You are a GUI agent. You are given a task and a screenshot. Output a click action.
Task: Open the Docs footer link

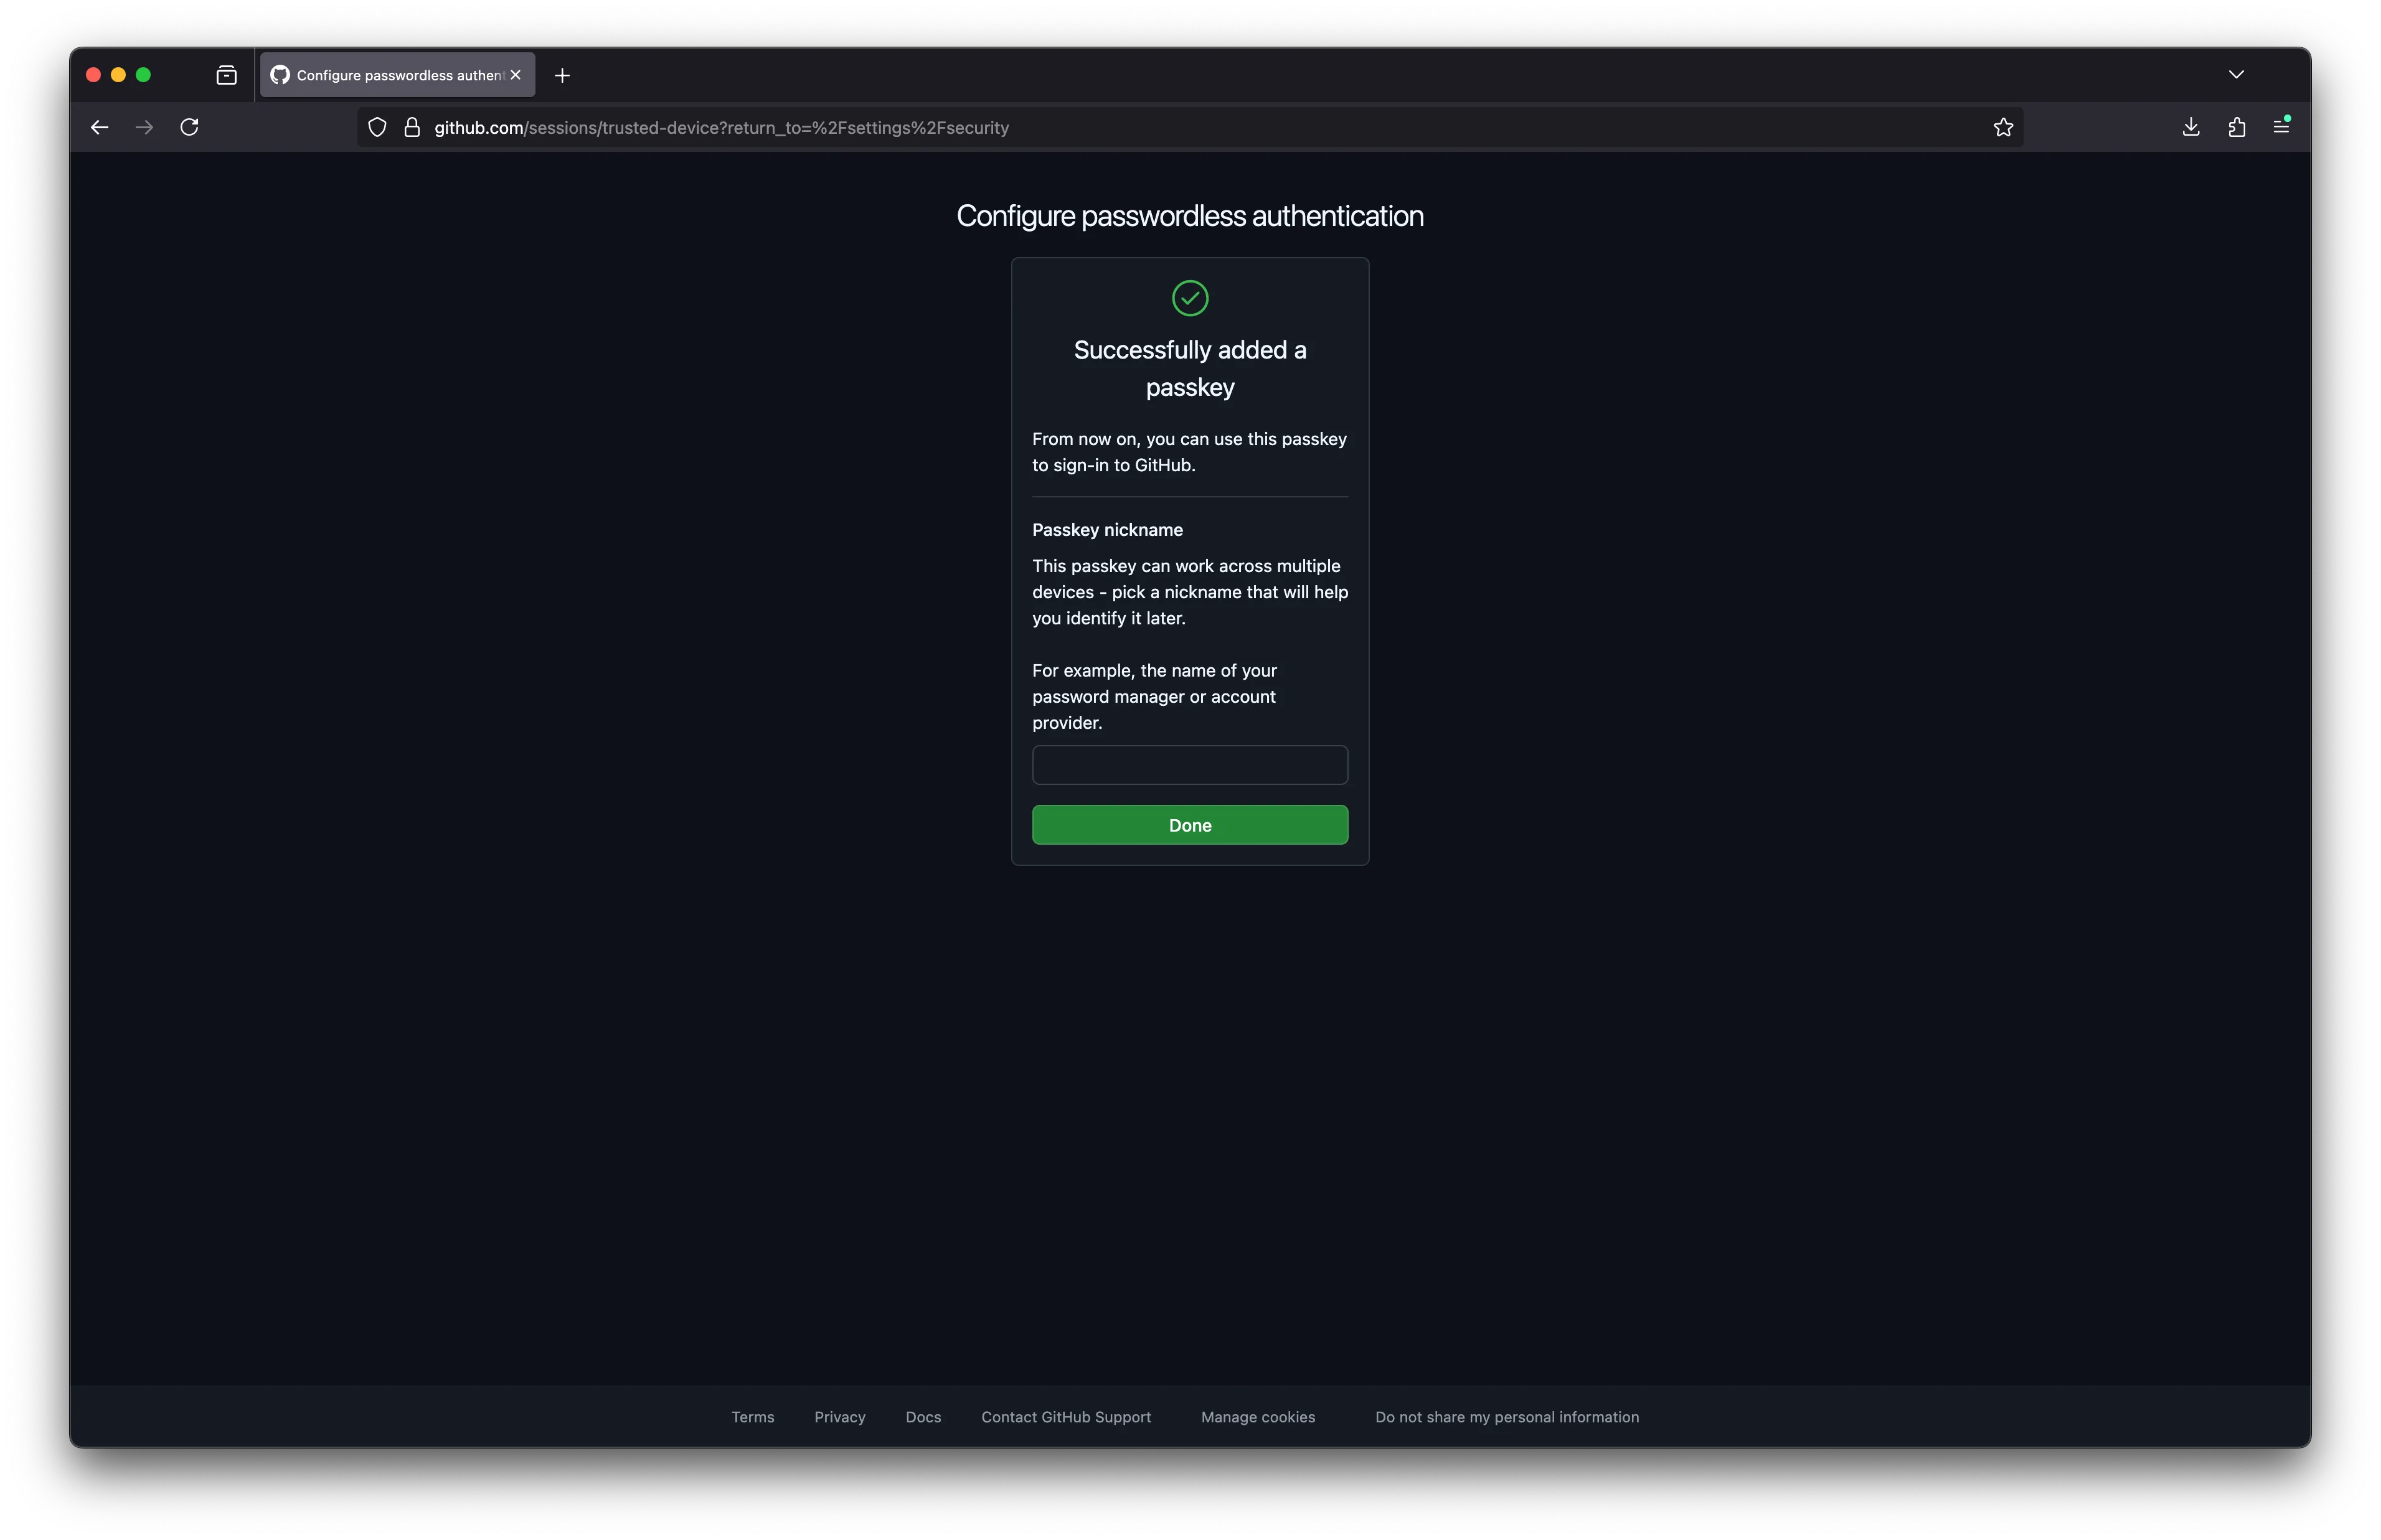pyautogui.click(x=923, y=1417)
